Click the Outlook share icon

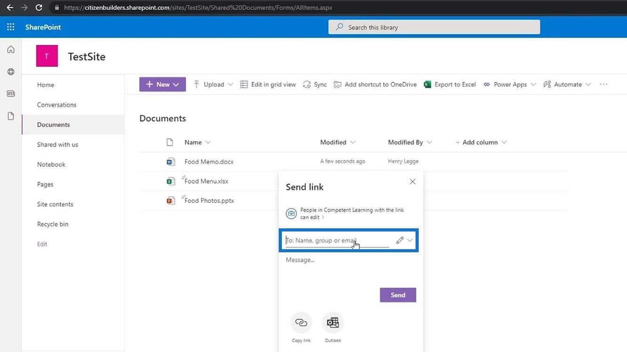[333, 323]
